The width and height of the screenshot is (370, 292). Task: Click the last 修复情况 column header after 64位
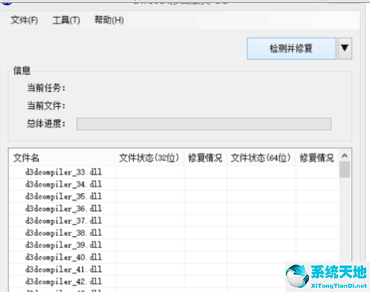[x=317, y=158]
